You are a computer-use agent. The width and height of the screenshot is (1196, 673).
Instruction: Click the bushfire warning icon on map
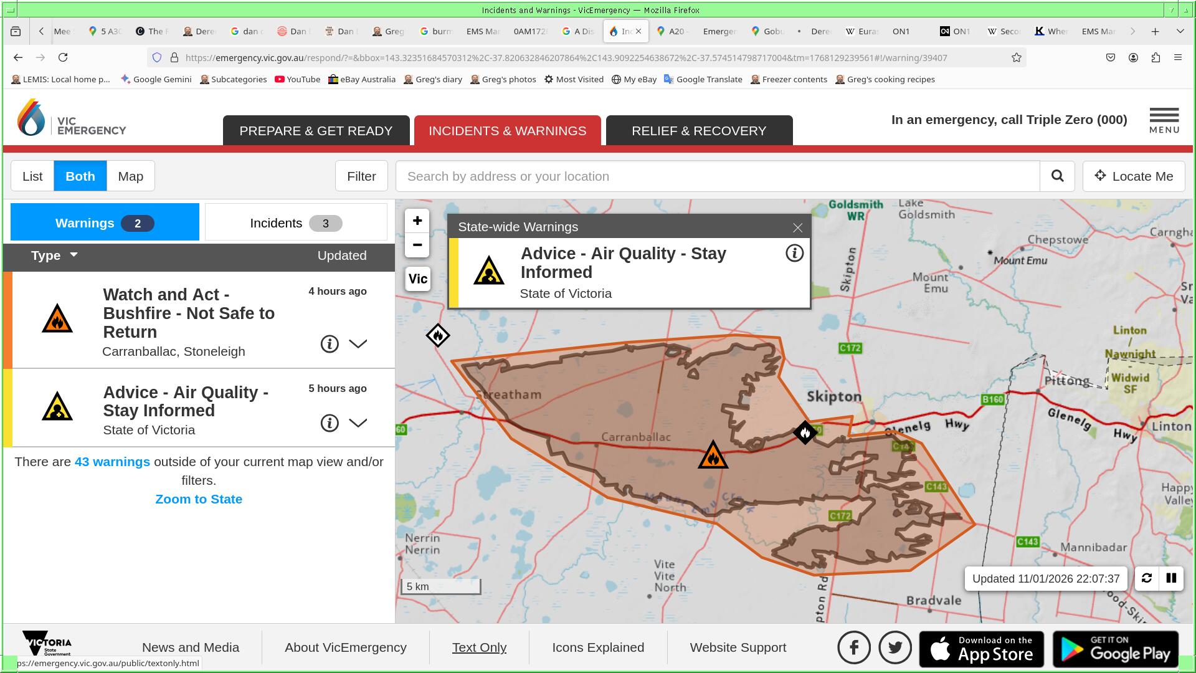(x=713, y=456)
